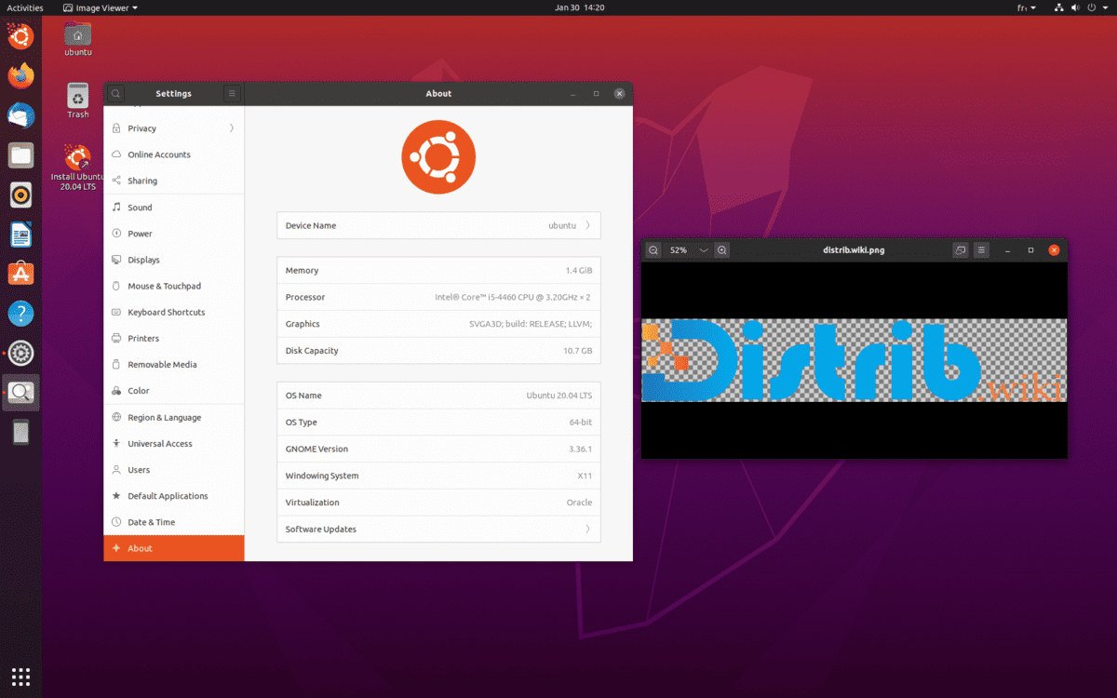
Task: Click the search icon in Settings header
Action: (115, 93)
